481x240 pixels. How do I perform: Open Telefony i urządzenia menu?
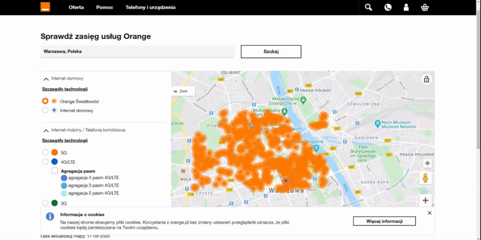[150, 7]
